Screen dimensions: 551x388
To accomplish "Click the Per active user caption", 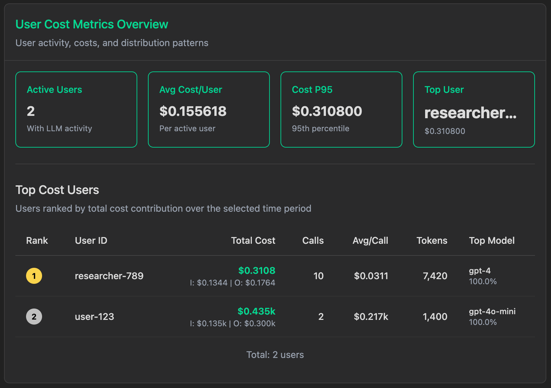I will coord(187,129).
